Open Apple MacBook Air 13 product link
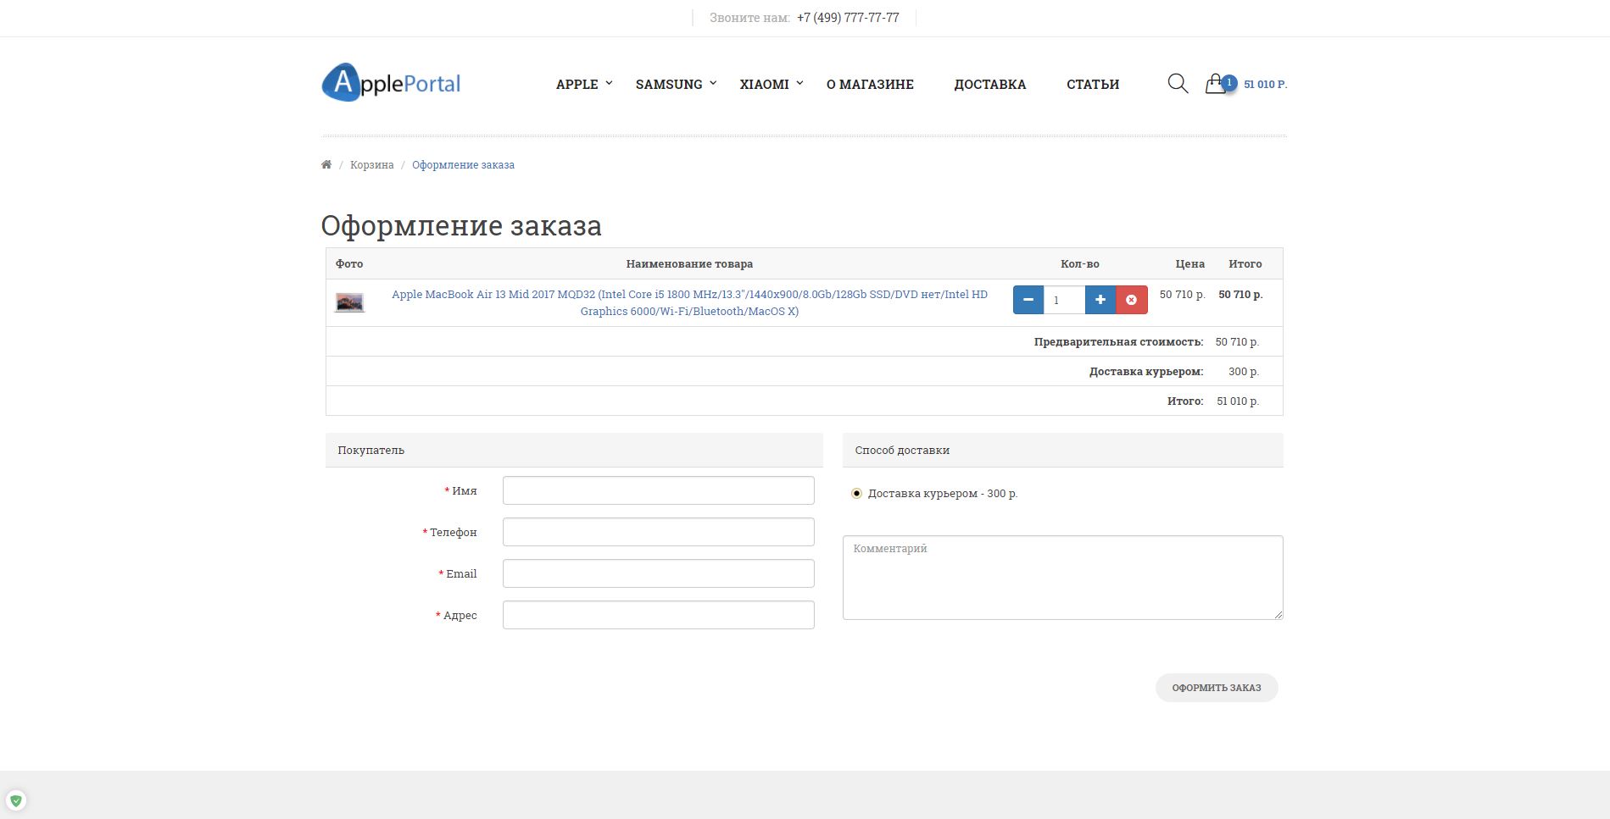1610x819 pixels. (689, 302)
